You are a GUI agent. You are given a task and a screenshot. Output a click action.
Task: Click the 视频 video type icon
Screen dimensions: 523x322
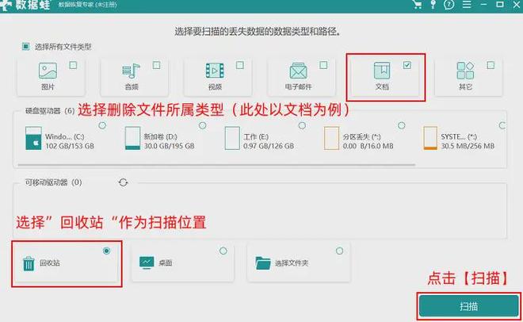[x=215, y=71]
